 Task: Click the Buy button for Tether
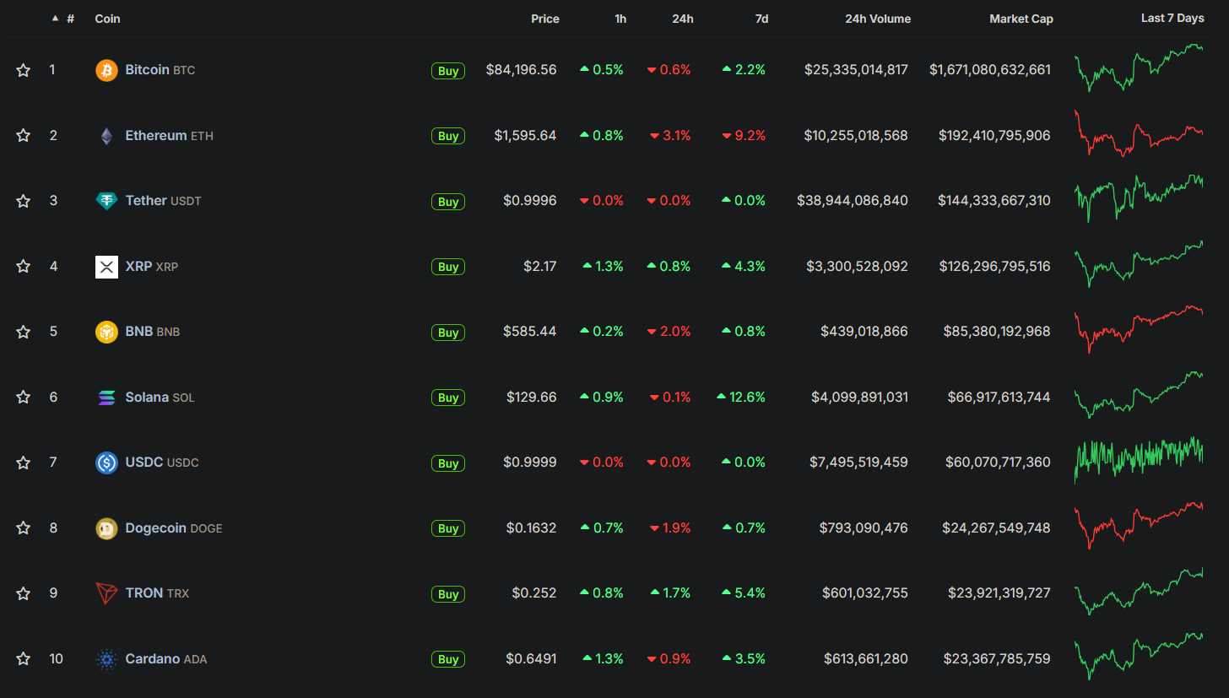[x=448, y=202]
